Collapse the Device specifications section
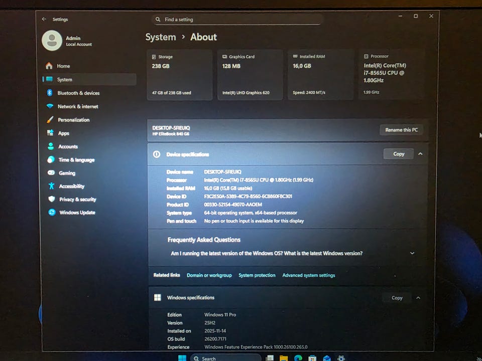The height and width of the screenshot is (361, 482). [420, 154]
